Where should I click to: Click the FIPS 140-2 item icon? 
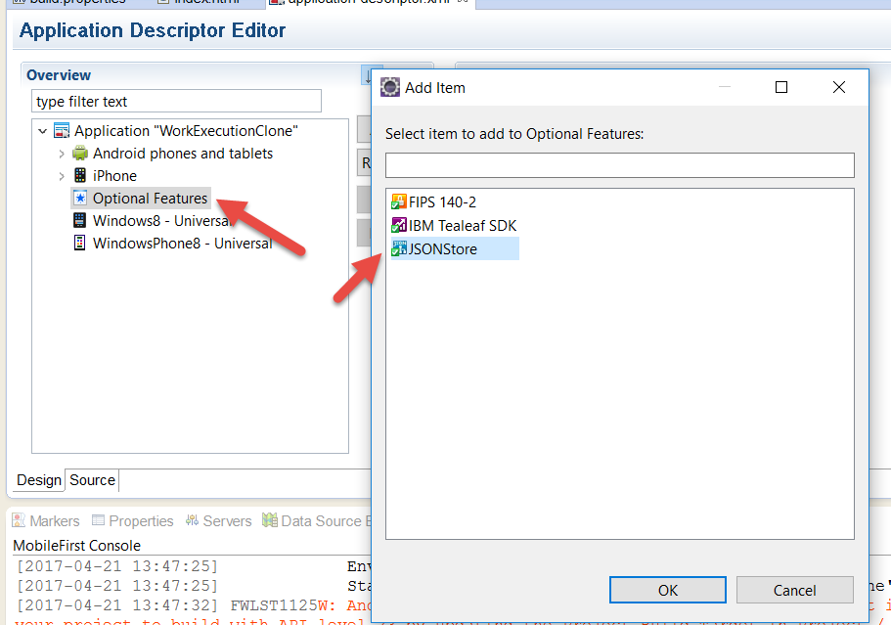[398, 201]
